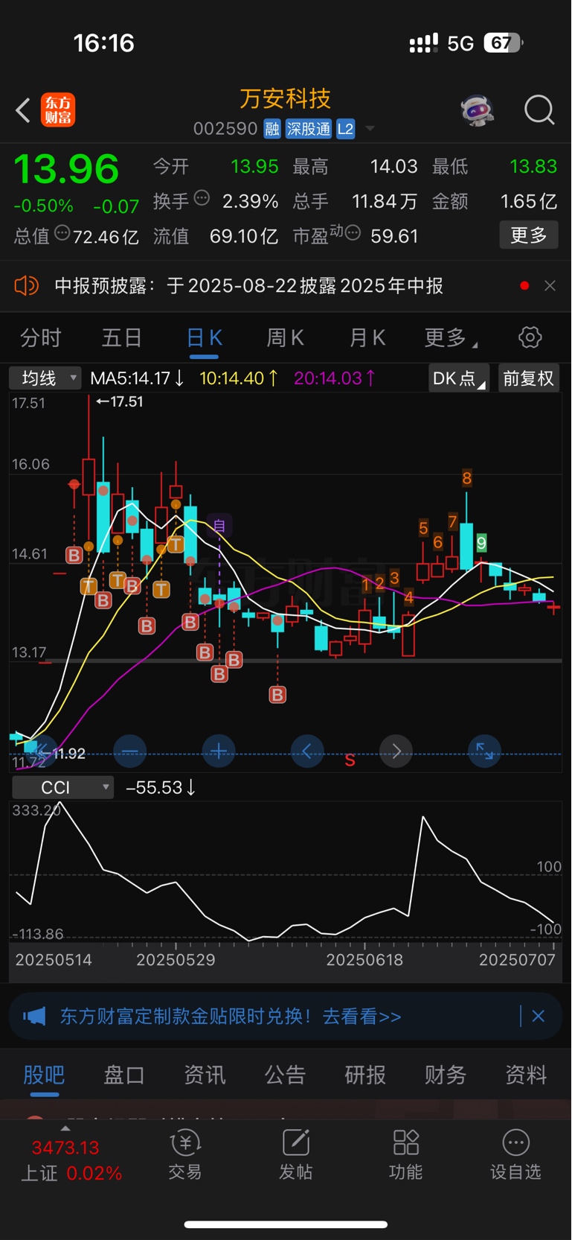Viewport: 572px width, 1240px height.
Task: Open the CCI indicator dropdown
Action: 62,787
